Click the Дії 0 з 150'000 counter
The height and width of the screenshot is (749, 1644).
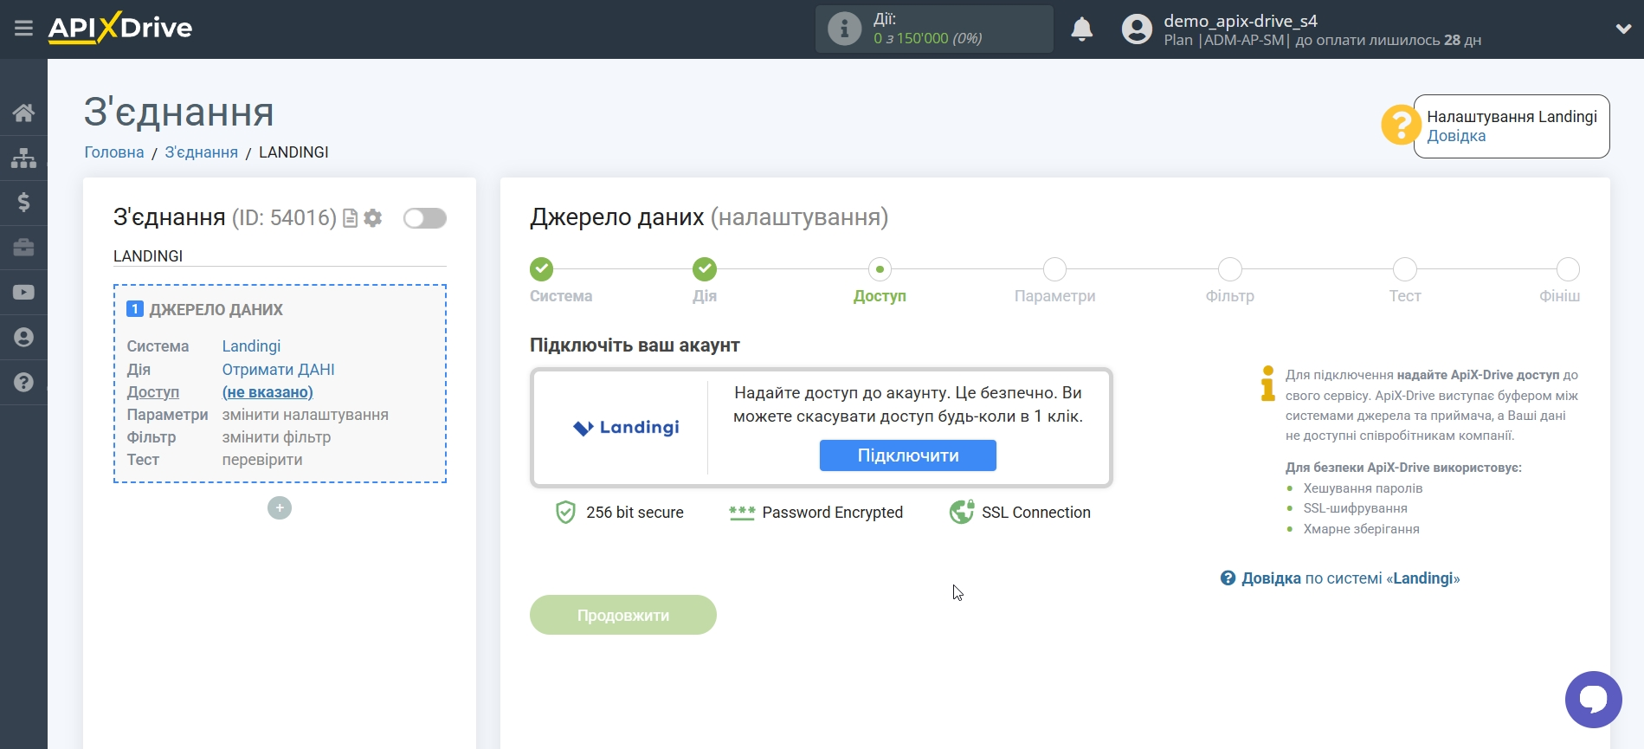pos(934,29)
